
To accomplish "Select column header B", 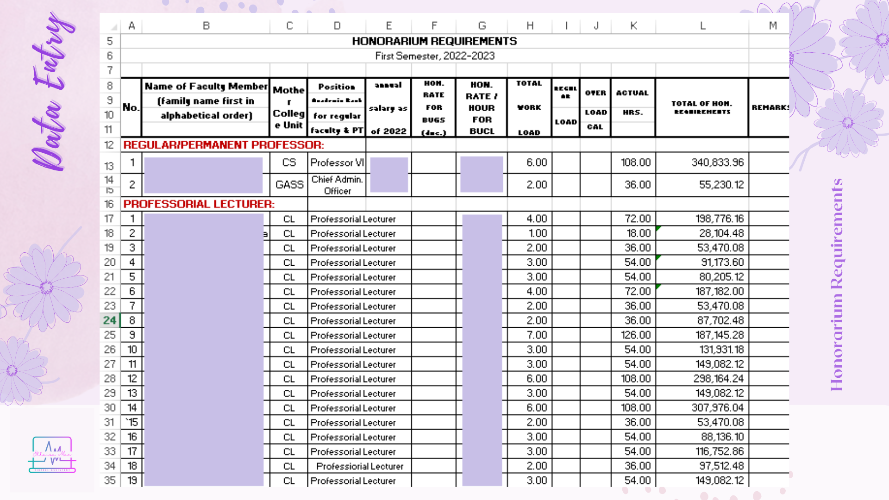I will click(206, 26).
